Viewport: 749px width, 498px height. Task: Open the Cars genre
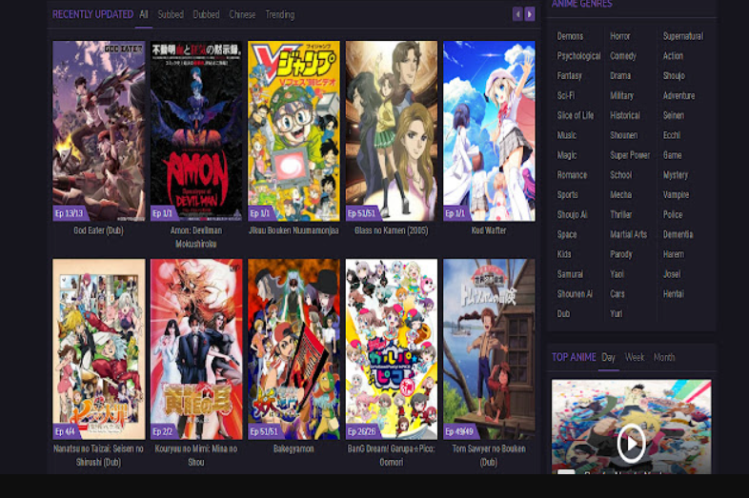point(617,294)
